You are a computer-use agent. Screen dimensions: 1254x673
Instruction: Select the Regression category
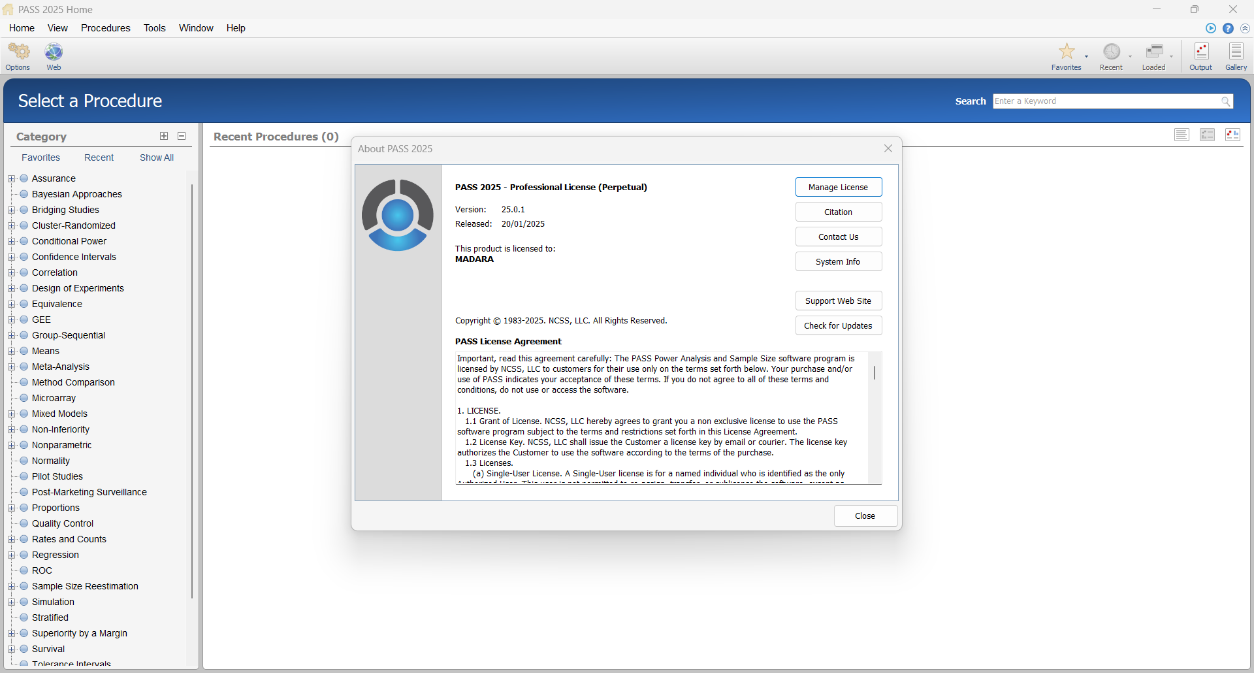(56, 555)
